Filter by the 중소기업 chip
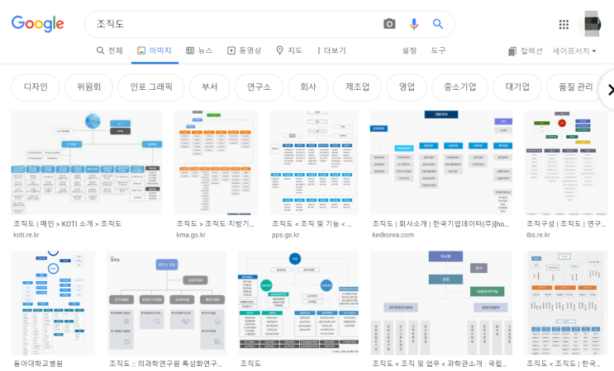The width and height of the screenshot is (614, 371). click(x=459, y=87)
